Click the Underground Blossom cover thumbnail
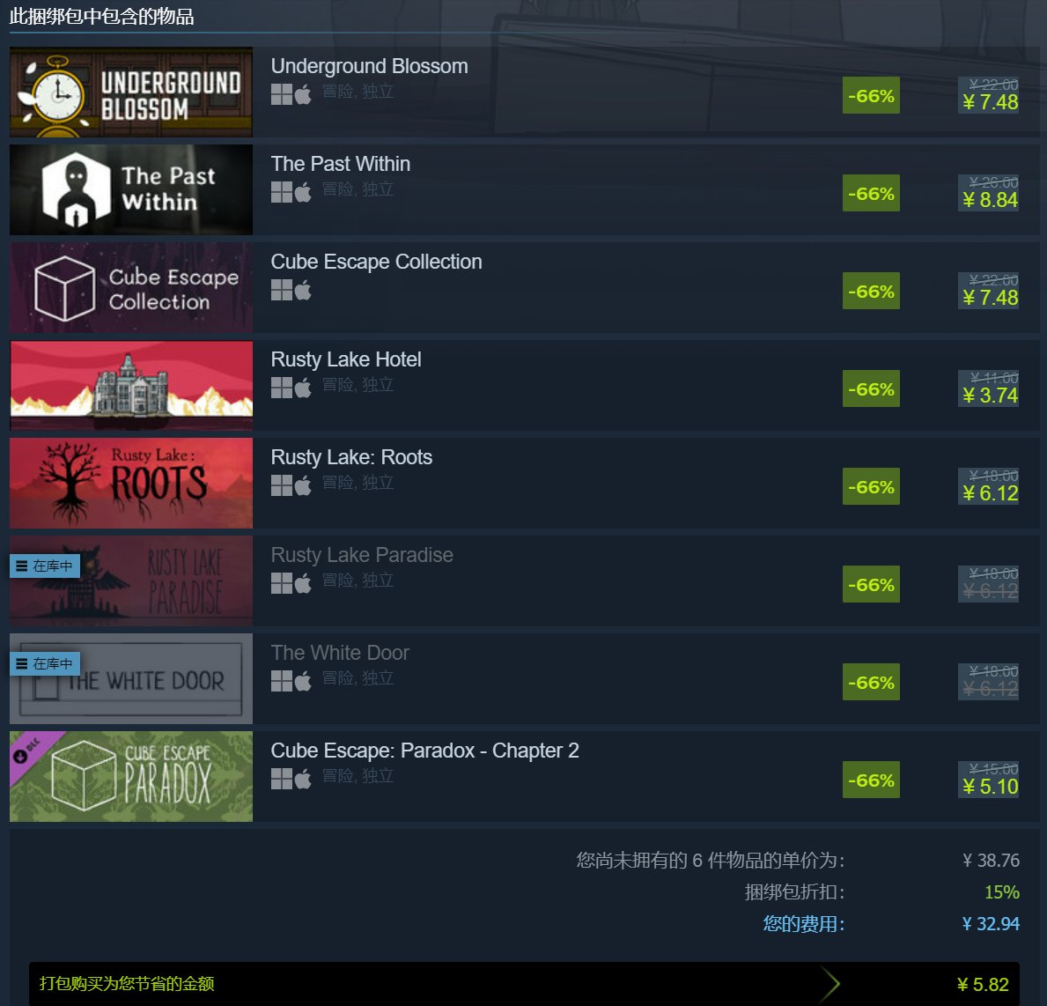Image resolution: width=1047 pixels, height=1006 pixels. click(131, 92)
